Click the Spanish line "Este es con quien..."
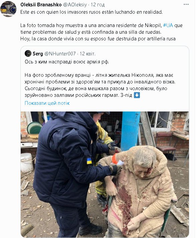 click(91, 12)
